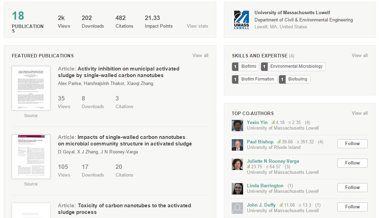Click the 482 Citations statistic
This screenshot has height=218, width=379.
(124, 21)
